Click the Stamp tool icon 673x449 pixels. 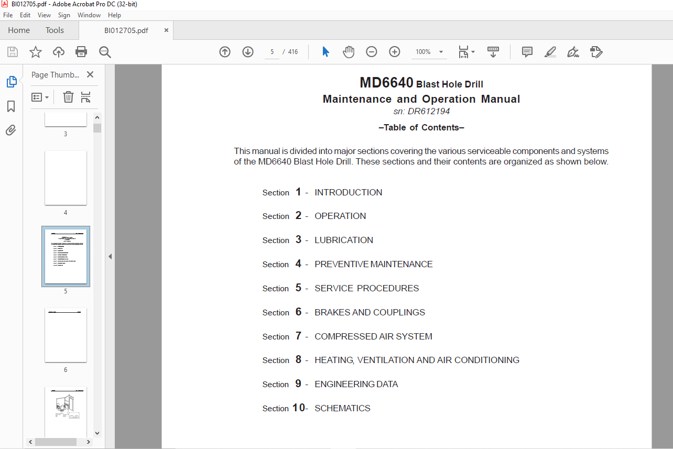pyautogui.click(x=596, y=52)
